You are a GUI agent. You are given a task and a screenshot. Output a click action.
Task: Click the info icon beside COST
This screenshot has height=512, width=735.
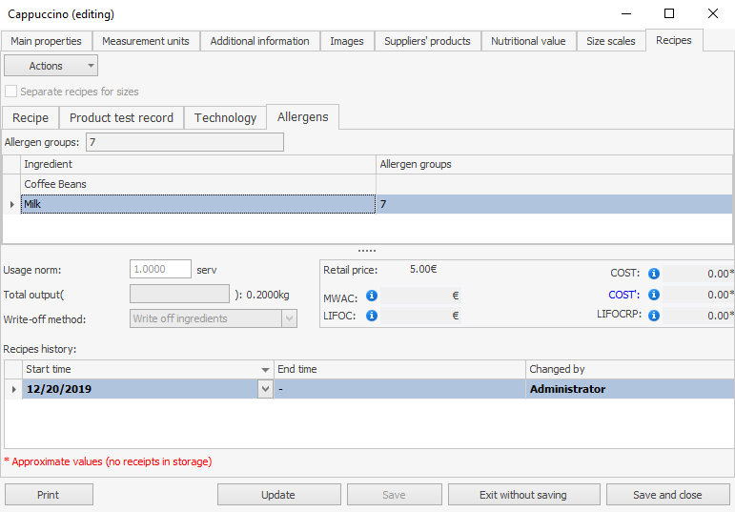point(653,274)
